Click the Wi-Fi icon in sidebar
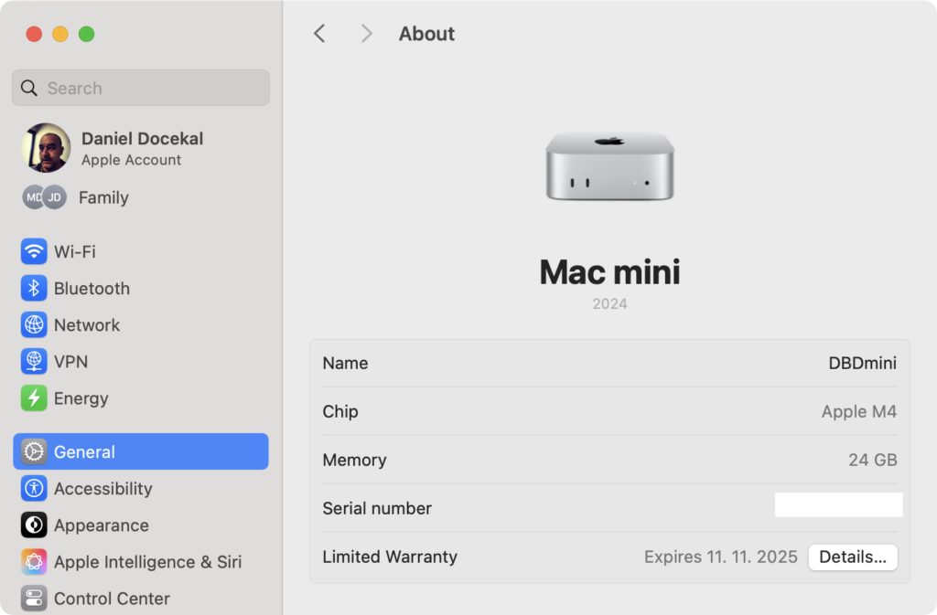This screenshot has height=615, width=937. [x=34, y=251]
